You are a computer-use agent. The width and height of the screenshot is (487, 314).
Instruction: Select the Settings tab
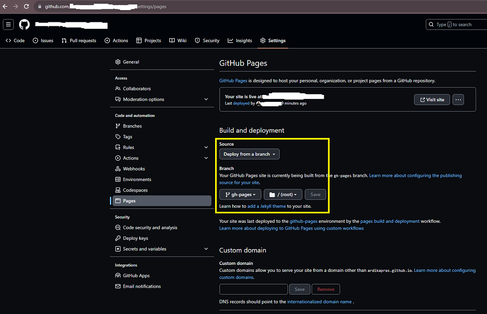tap(273, 41)
